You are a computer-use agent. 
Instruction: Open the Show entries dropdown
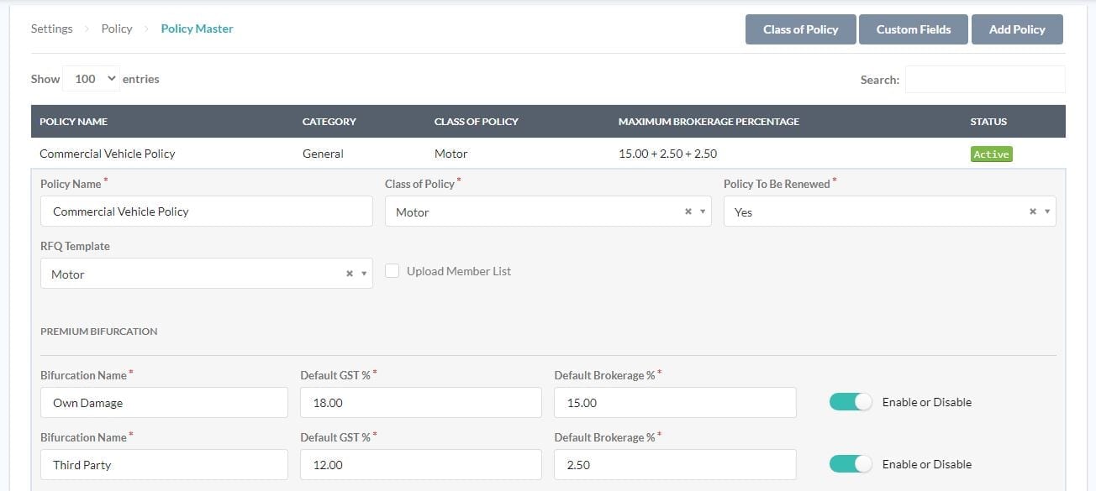point(91,78)
